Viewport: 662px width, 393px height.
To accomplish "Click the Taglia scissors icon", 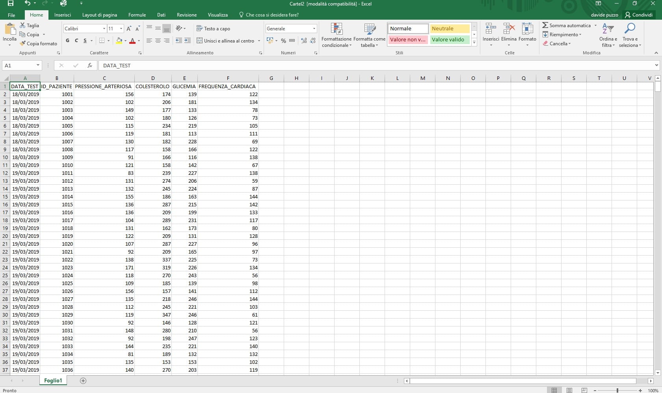I will (22, 25).
